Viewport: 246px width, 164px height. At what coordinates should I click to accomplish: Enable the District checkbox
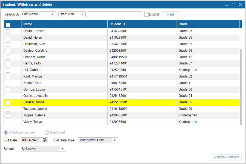tap(147, 14)
